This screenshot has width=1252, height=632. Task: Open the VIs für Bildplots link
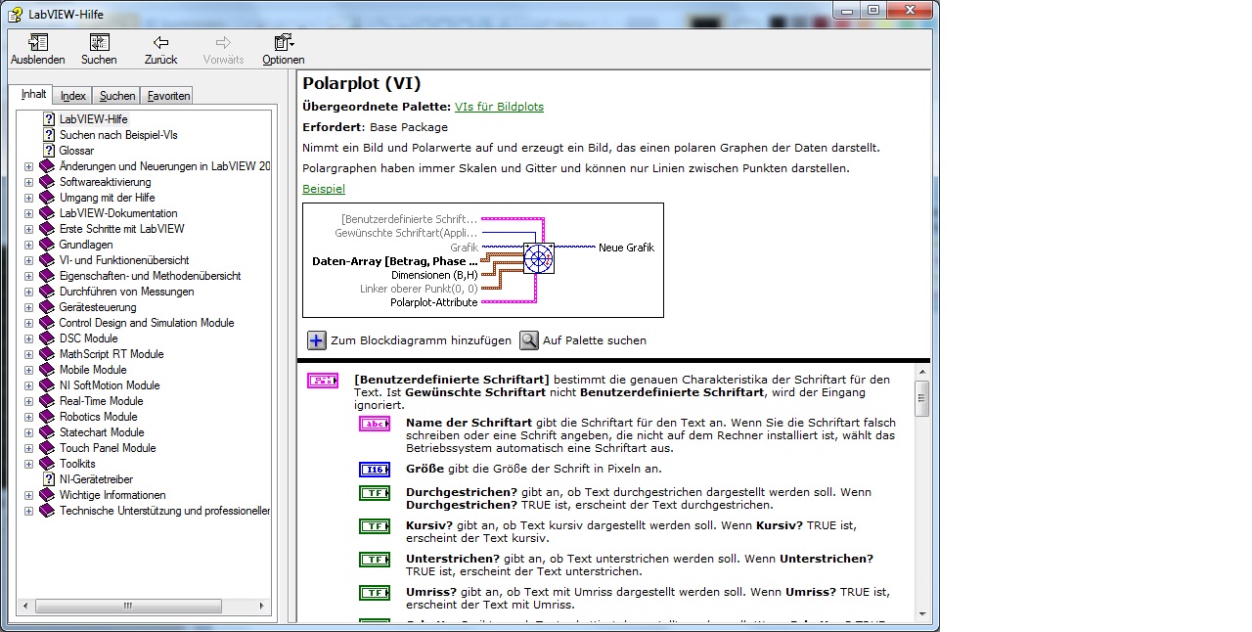coord(499,107)
